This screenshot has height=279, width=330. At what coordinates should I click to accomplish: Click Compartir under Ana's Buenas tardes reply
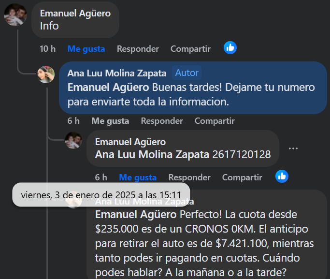pyautogui.click(x=215, y=120)
